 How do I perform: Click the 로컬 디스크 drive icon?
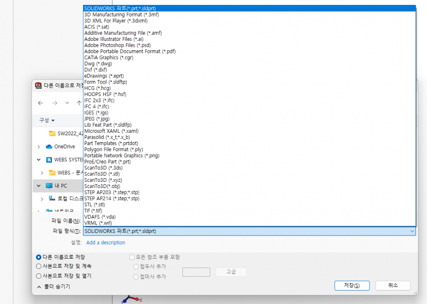(52, 198)
